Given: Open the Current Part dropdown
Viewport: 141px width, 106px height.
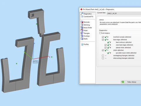Looking at the screenshot, I should point(124,13).
